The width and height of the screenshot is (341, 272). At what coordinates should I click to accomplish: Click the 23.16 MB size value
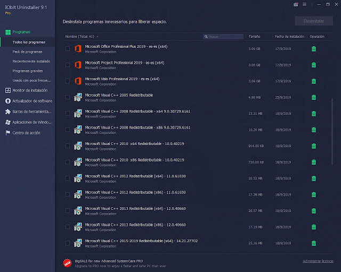click(x=255, y=243)
